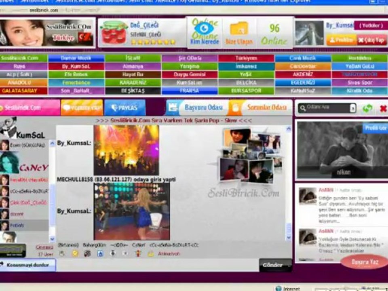The image size is (388, 291).
Task: Open the Başvuru Odası tab
Action: 197,108
